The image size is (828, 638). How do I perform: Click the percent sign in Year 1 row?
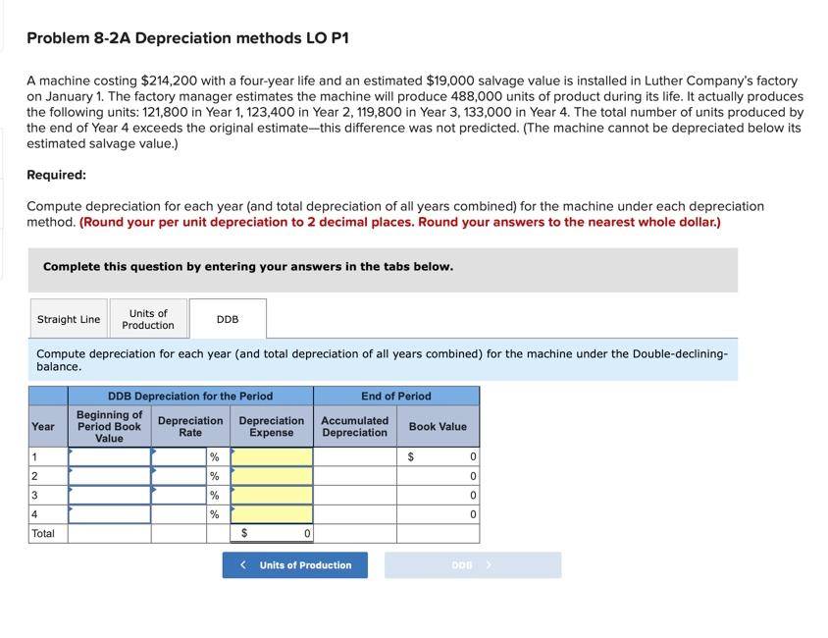click(x=215, y=456)
